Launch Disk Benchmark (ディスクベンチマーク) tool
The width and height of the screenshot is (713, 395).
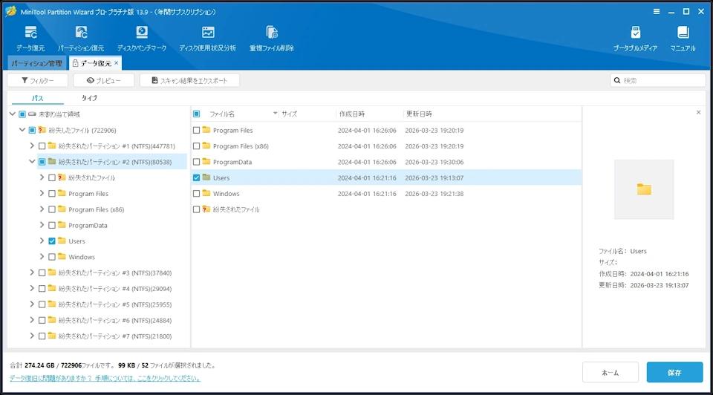coord(142,38)
